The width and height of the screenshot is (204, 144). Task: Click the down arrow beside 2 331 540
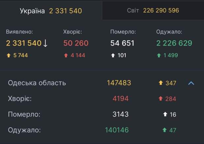[45, 43]
